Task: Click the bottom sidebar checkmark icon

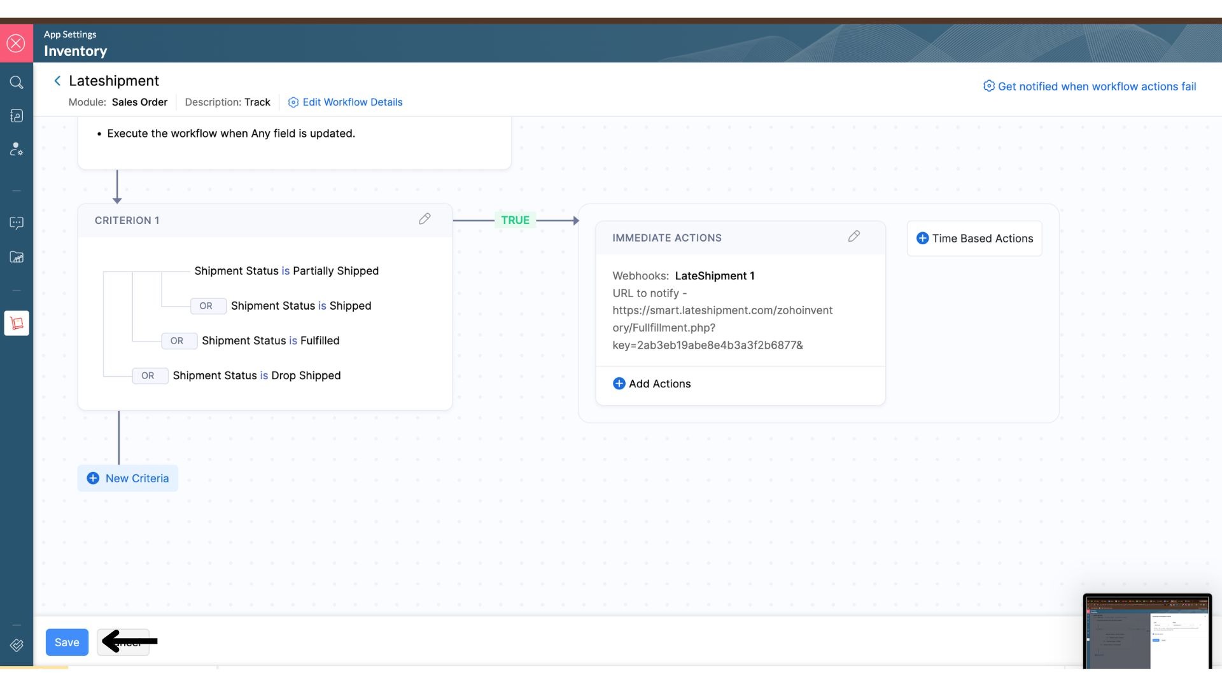Action: 17,645
